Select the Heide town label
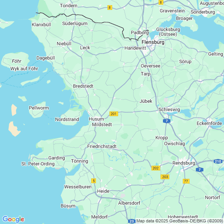The height and width of the screenshot is (224, 224). [x=103, y=191]
